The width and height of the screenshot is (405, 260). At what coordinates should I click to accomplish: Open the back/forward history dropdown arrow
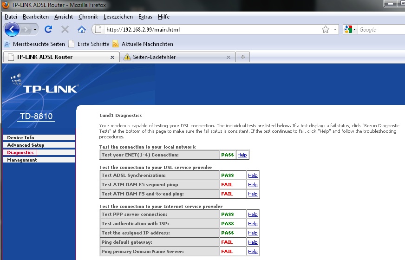pyautogui.click(x=35, y=29)
